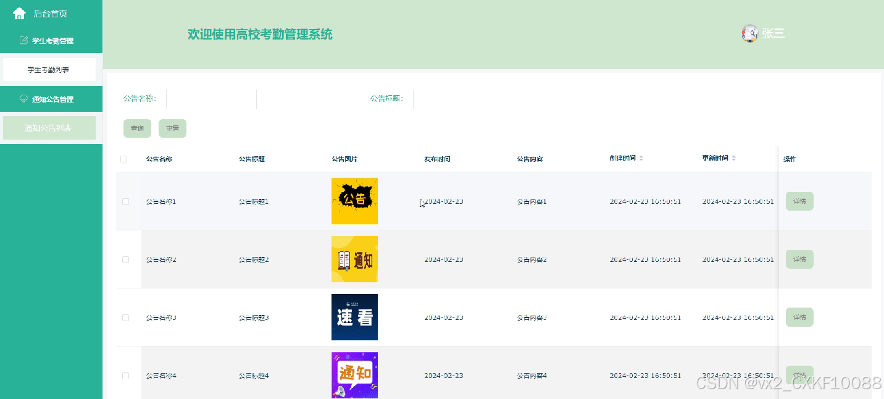Click the 公告名称: search label
Screen dimensions: 884x399
click(140, 98)
